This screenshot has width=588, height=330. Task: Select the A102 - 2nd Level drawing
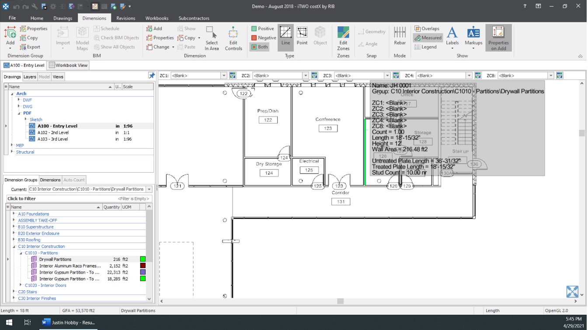(x=53, y=132)
